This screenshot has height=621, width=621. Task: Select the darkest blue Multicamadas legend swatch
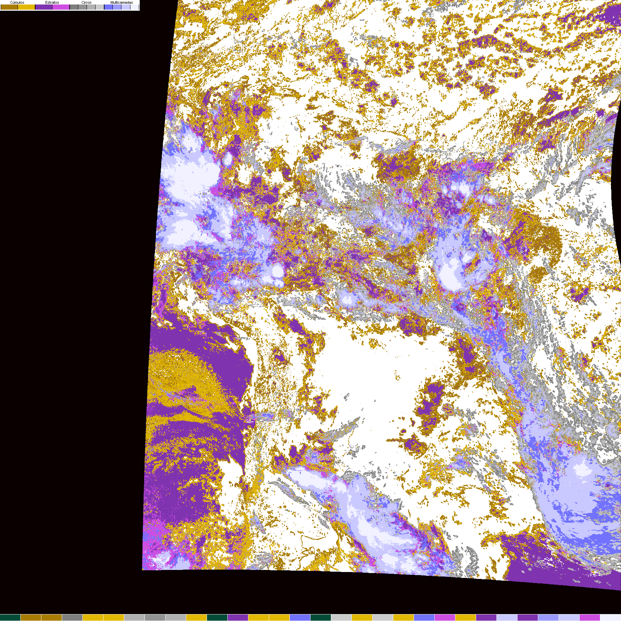click(108, 7)
